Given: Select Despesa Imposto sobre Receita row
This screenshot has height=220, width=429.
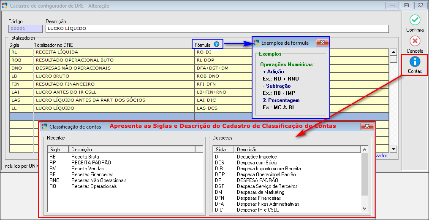Looking at the screenshot, I should [x=287, y=169].
